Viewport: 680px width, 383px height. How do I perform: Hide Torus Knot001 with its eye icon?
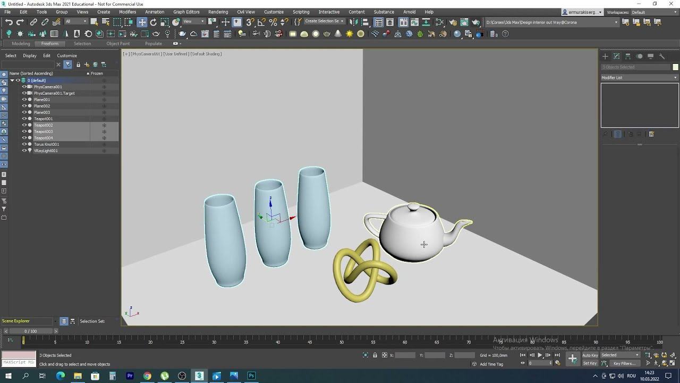tap(24, 144)
